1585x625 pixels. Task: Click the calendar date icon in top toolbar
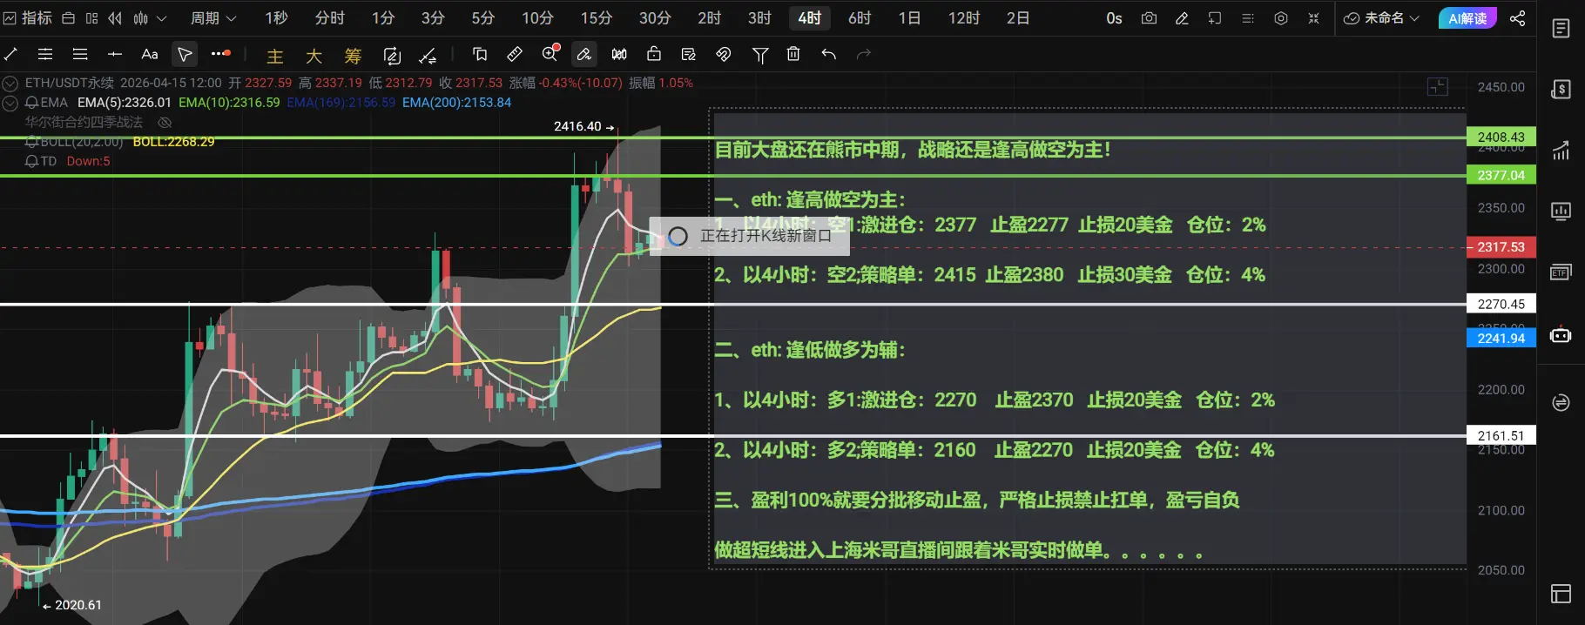(69, 18)
